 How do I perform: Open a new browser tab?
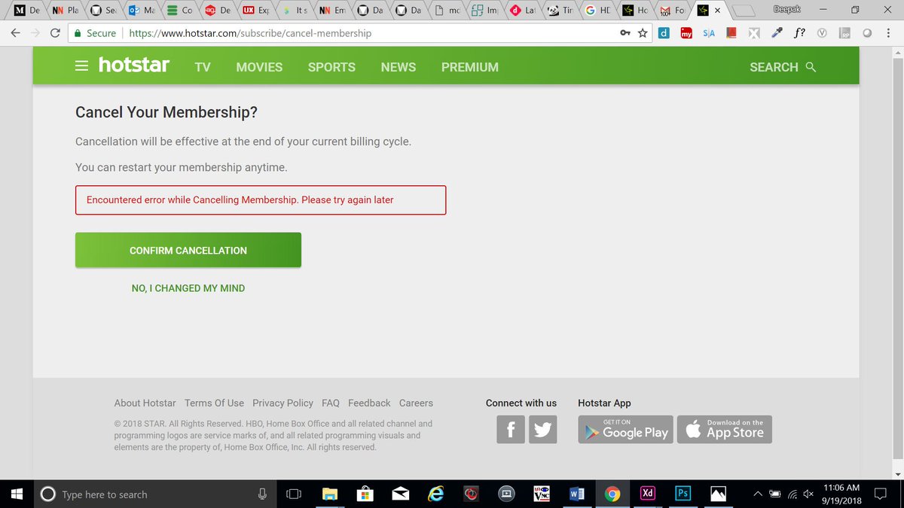coord(744,11)
